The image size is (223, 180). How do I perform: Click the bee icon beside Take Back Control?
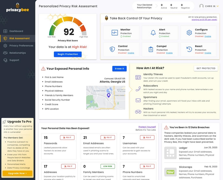(x=106, y=18)
